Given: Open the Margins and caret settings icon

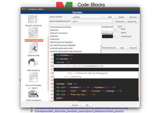Looking at the screenshot, I should 33,19.
